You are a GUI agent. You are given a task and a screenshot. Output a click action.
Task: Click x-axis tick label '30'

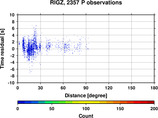coord(40,88)
